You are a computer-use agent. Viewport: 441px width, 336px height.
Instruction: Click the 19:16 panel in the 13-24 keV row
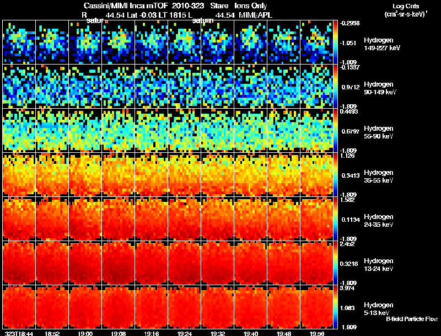click(x=151, y=263)
